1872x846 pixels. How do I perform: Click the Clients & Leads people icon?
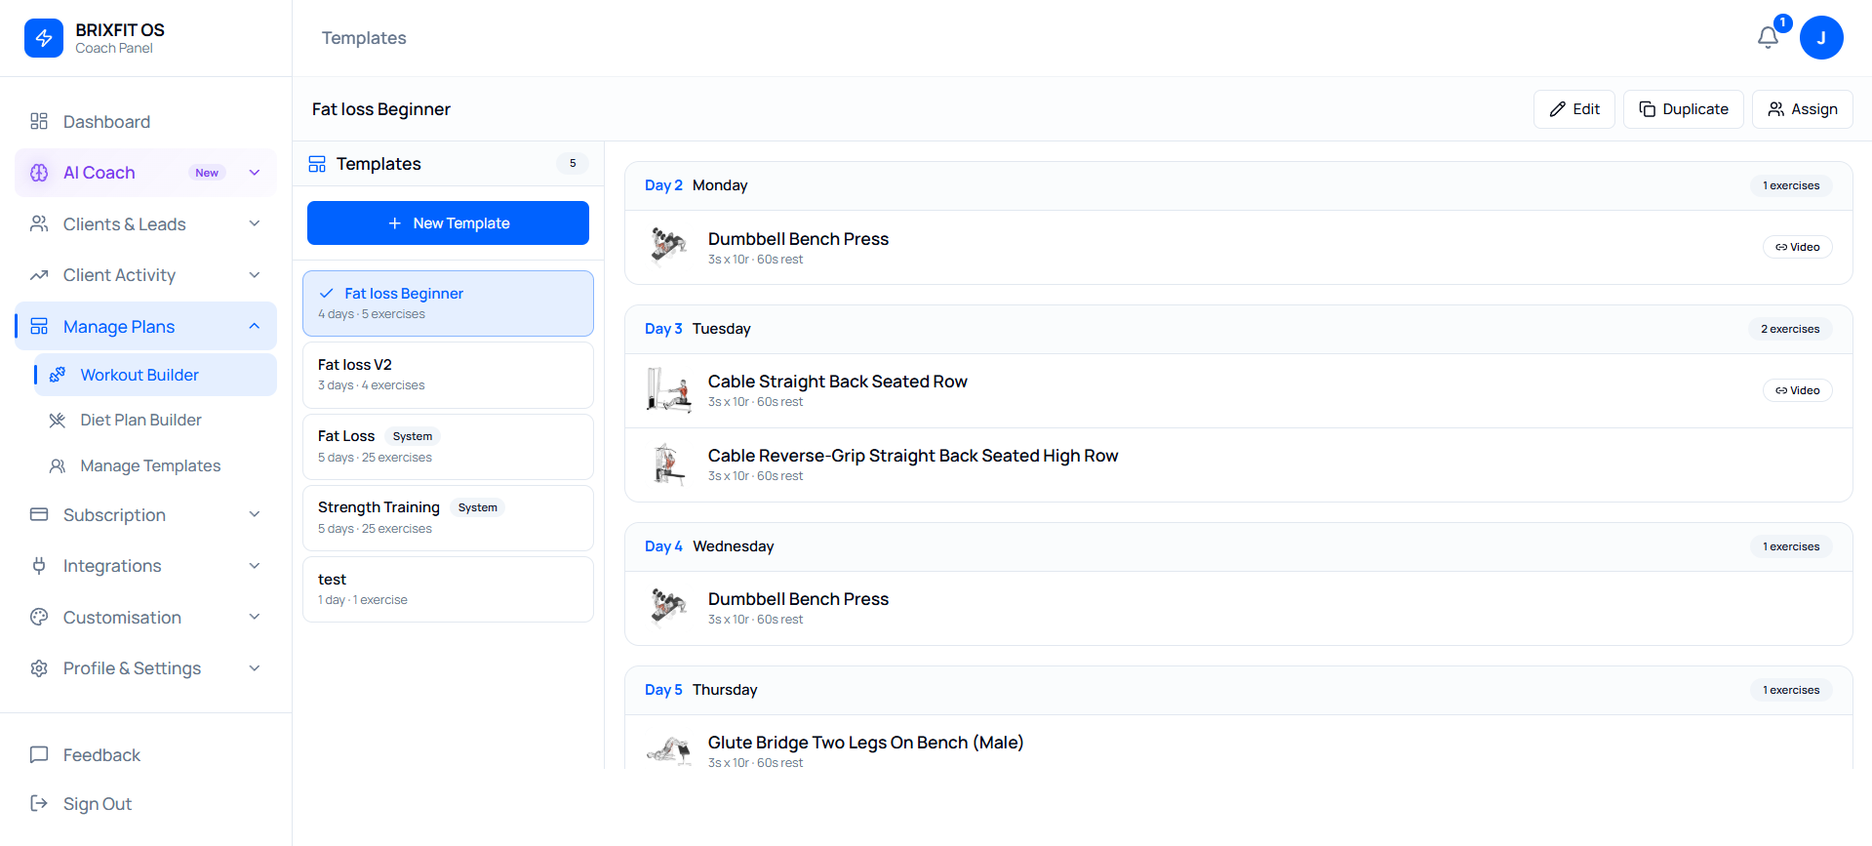coord(39,223)
